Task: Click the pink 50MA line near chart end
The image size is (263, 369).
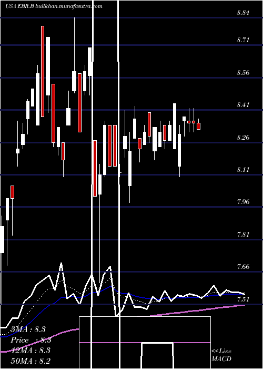Action: pyautogui.click(x=235, y=306)
